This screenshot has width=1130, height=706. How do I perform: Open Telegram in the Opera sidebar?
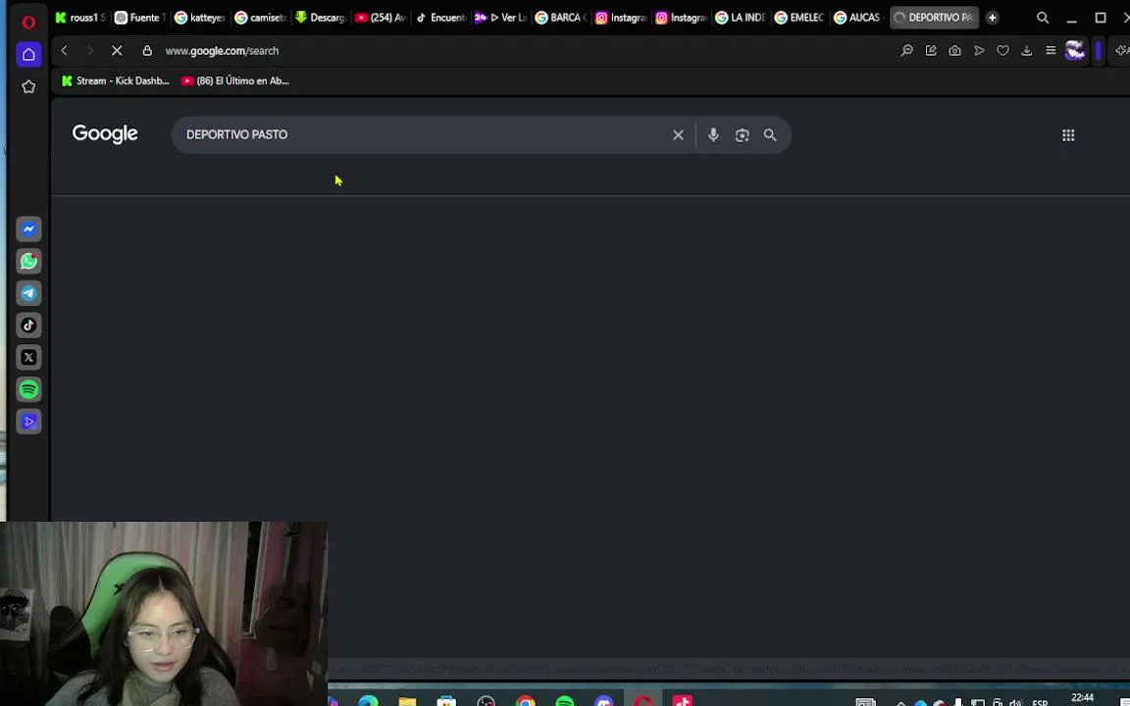(x=28, y=293)
